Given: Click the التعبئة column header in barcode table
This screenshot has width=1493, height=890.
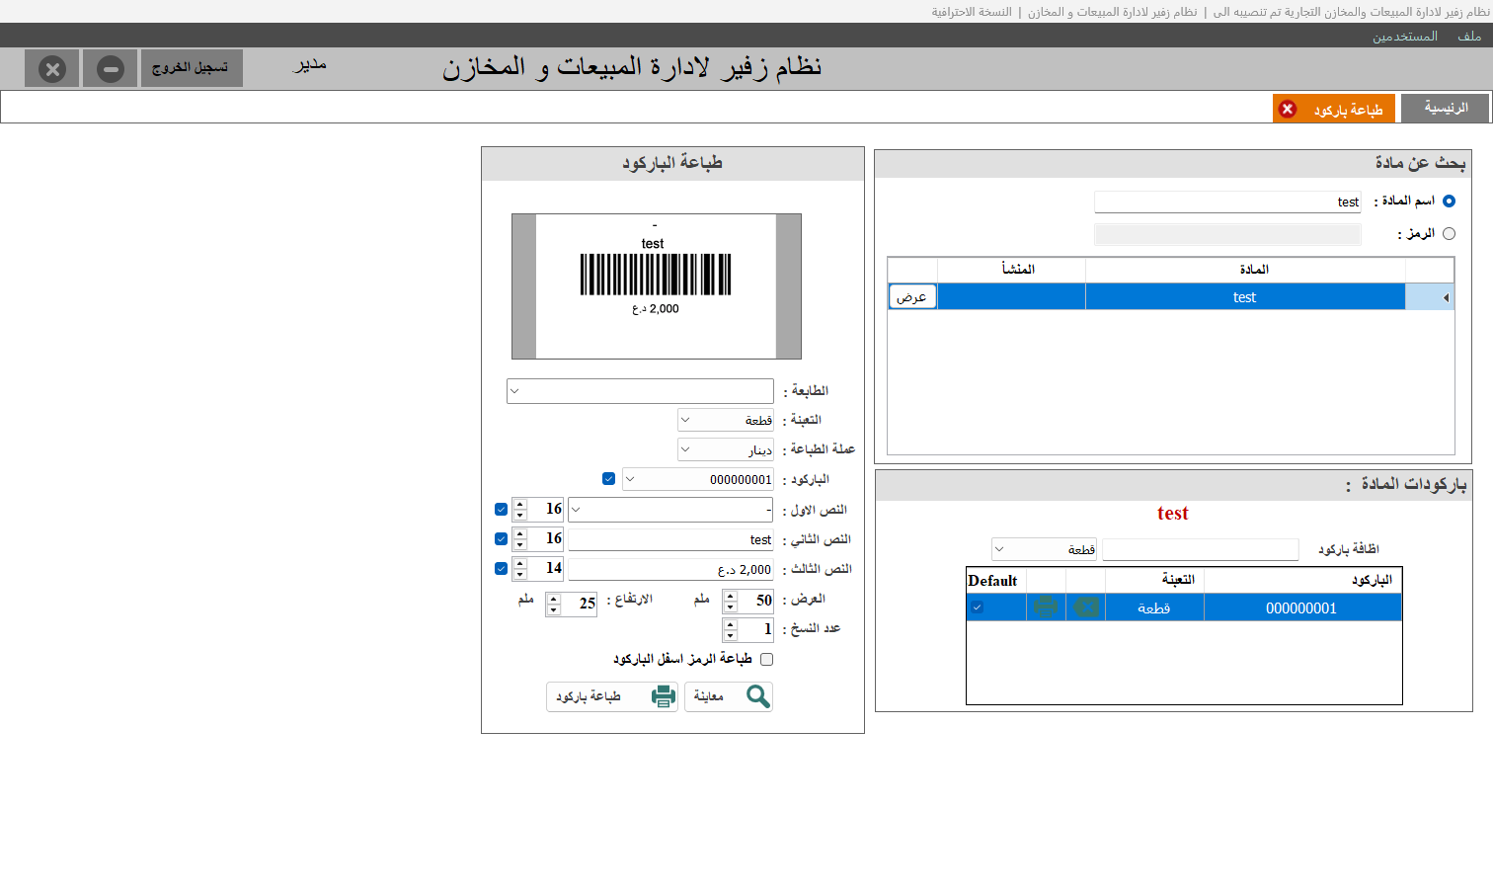Looking at the screenshot, I should point(1154,580).
